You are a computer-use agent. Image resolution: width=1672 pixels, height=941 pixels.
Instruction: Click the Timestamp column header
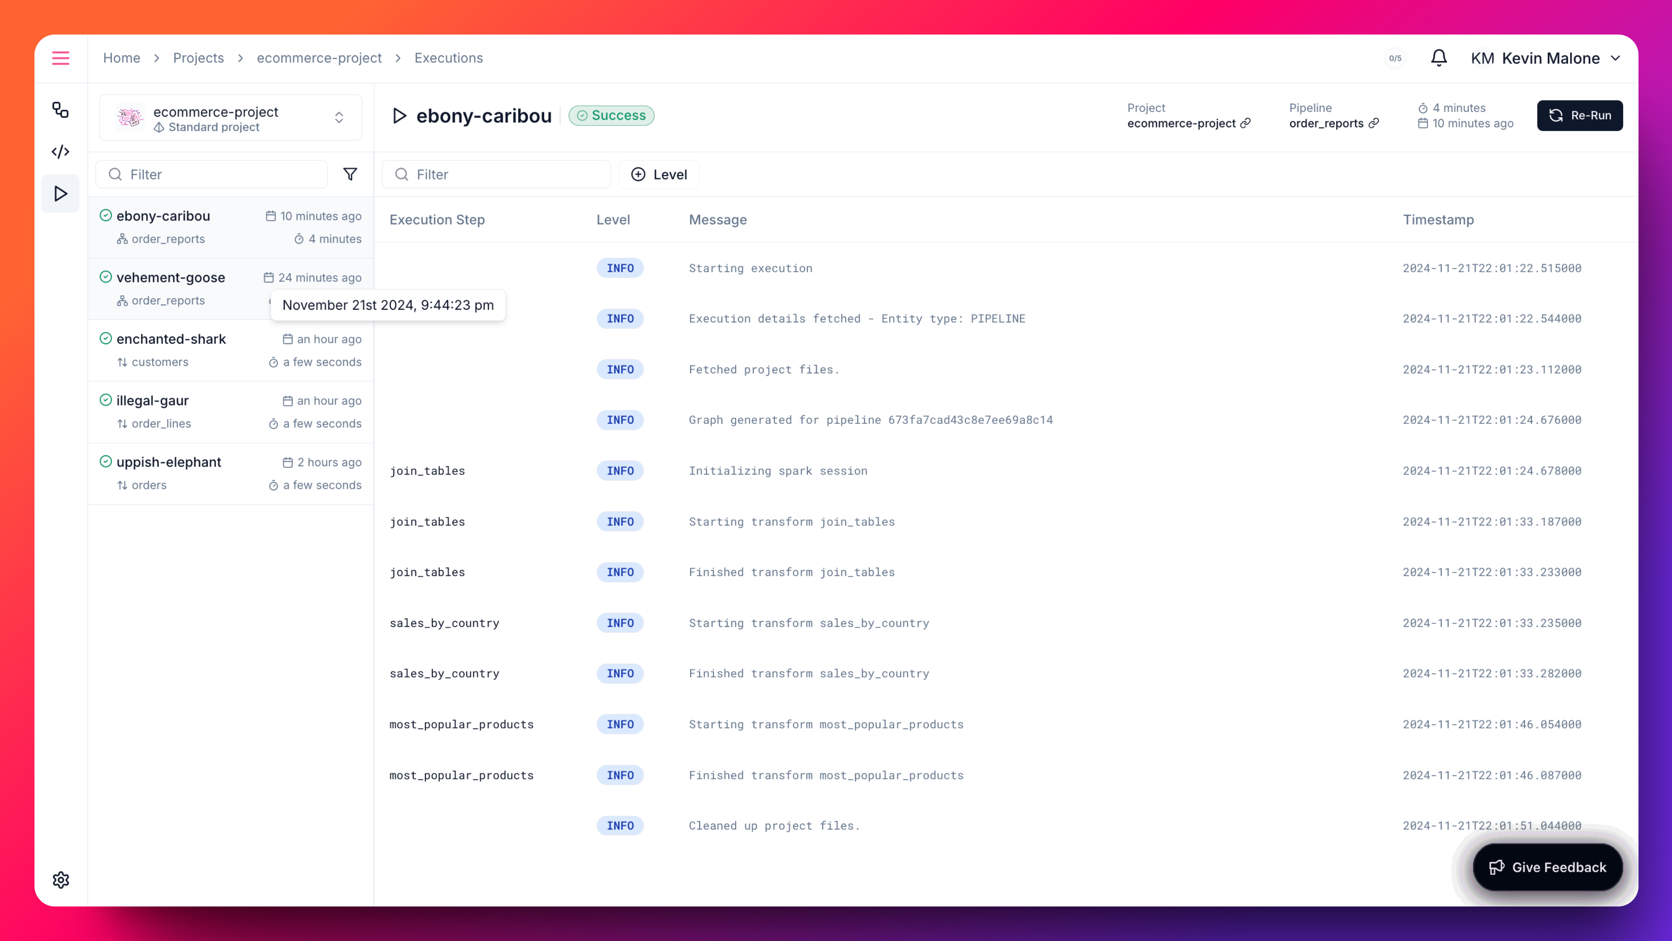[x=1438, y=220]
